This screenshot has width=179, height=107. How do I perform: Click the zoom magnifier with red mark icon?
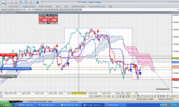(155, 96)
